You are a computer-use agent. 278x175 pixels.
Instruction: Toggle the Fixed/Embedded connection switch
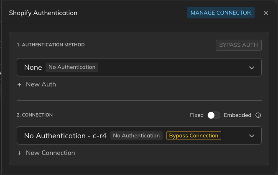point(214,115)
